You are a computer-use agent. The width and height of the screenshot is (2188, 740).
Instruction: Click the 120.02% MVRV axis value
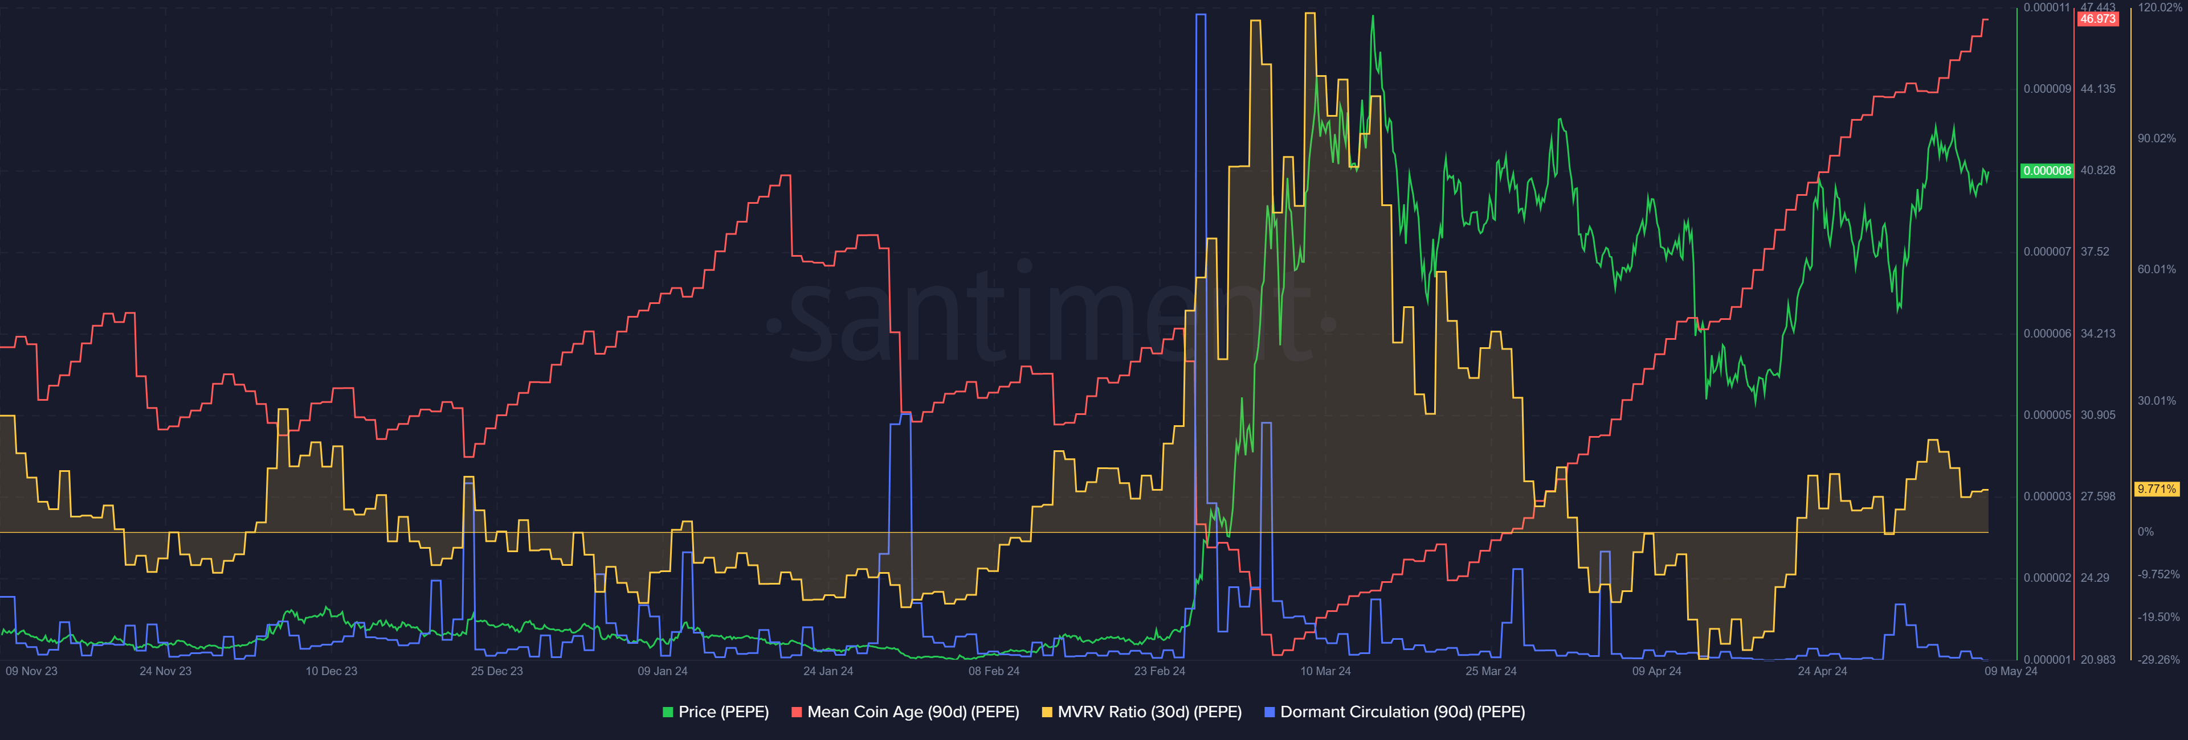click(x=2160, y=7)
